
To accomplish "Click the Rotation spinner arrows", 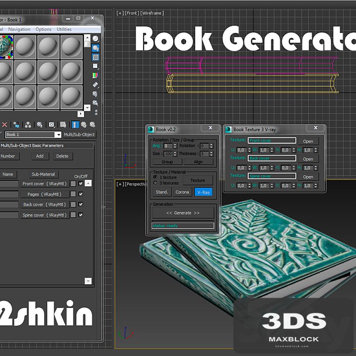I will coord(211,146).
